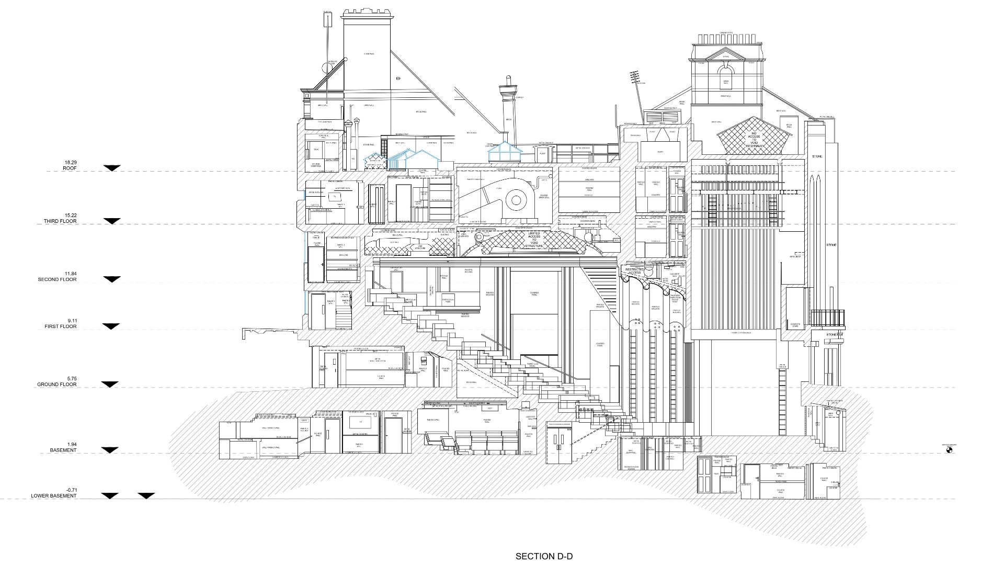1004x565 pixels.
Task: Click the GROUND FLOOR level triangle marker
Action: 110,385
